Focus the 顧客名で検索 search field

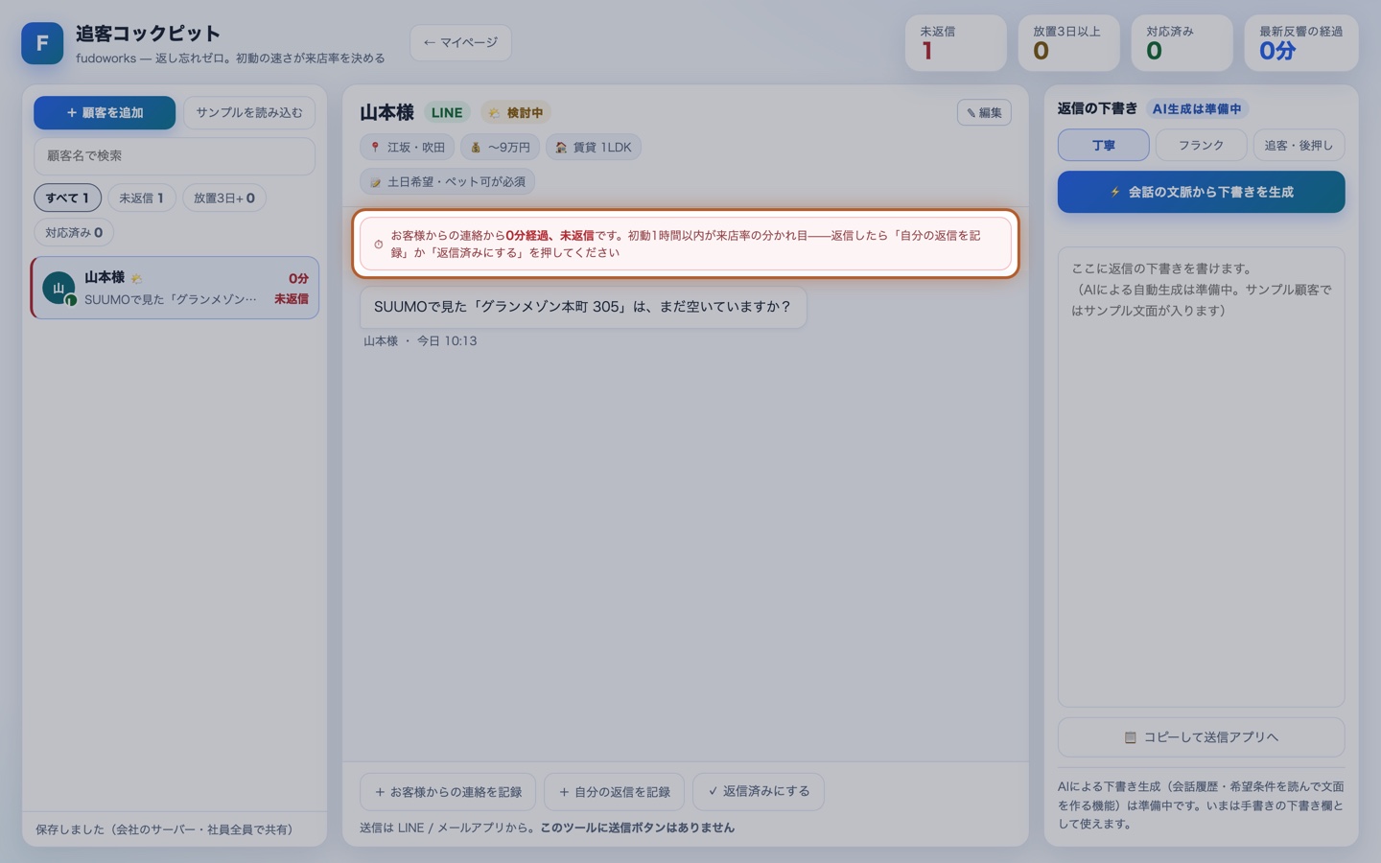[175, 155]
